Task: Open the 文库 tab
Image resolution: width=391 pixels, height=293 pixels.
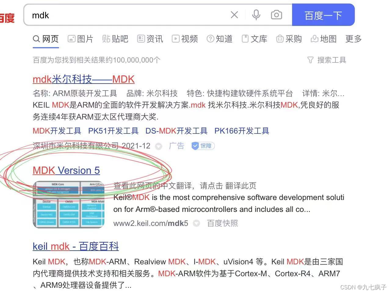Action: click(254, 39)
